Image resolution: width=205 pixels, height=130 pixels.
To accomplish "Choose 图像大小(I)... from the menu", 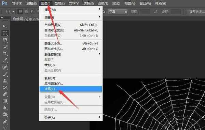I will point(71,43).
